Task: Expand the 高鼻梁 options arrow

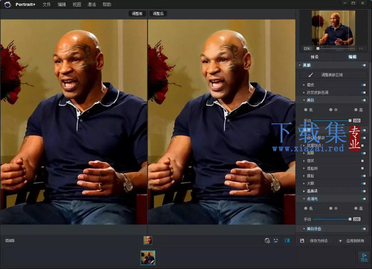Action: 304,191
